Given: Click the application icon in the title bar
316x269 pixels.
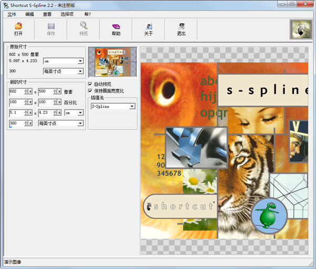Looking at the screenshot, I should (x=5, y=5).
